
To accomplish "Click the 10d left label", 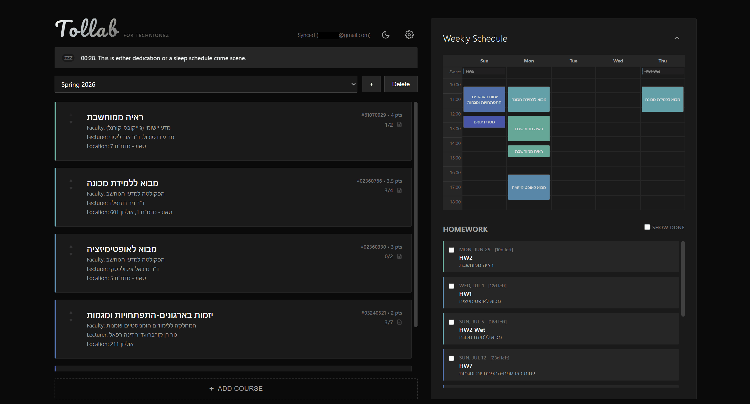I will tap(504, 249).
